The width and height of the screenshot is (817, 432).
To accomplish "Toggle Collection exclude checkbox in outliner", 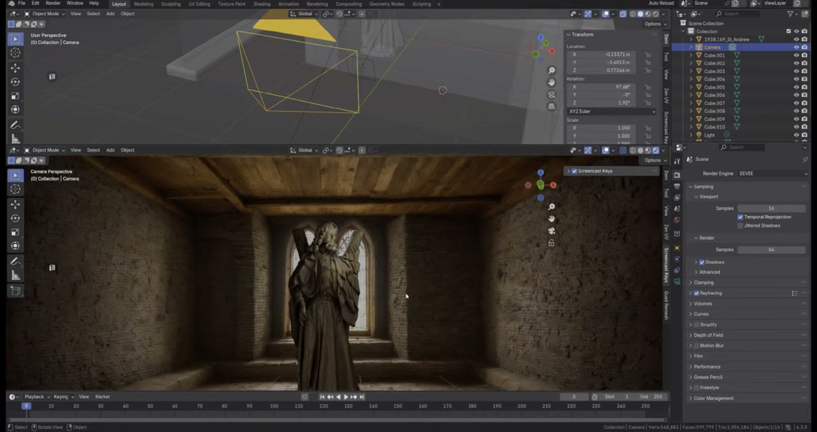I will [789, 31].
